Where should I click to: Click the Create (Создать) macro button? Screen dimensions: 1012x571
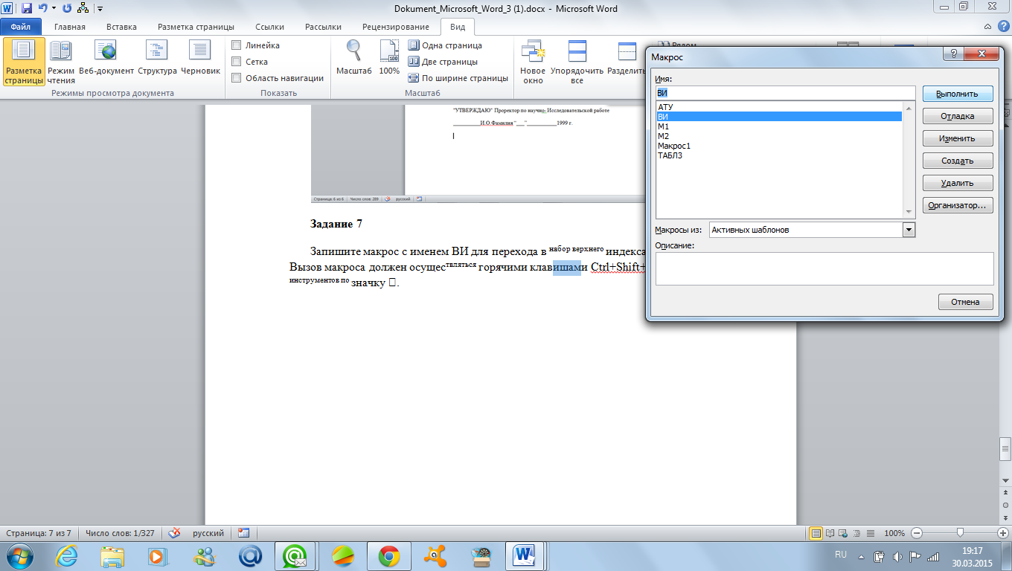click(x=958, y=161)
